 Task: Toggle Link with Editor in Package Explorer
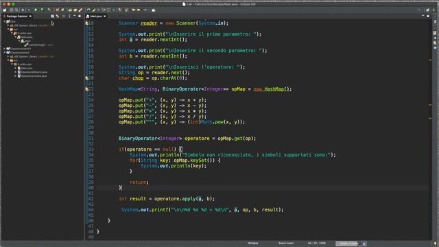click(58, 16)
